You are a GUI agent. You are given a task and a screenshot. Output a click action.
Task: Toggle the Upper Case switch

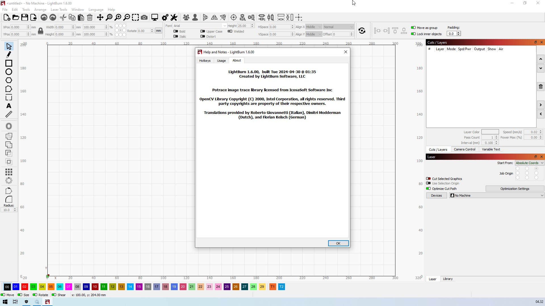point(203,31)
